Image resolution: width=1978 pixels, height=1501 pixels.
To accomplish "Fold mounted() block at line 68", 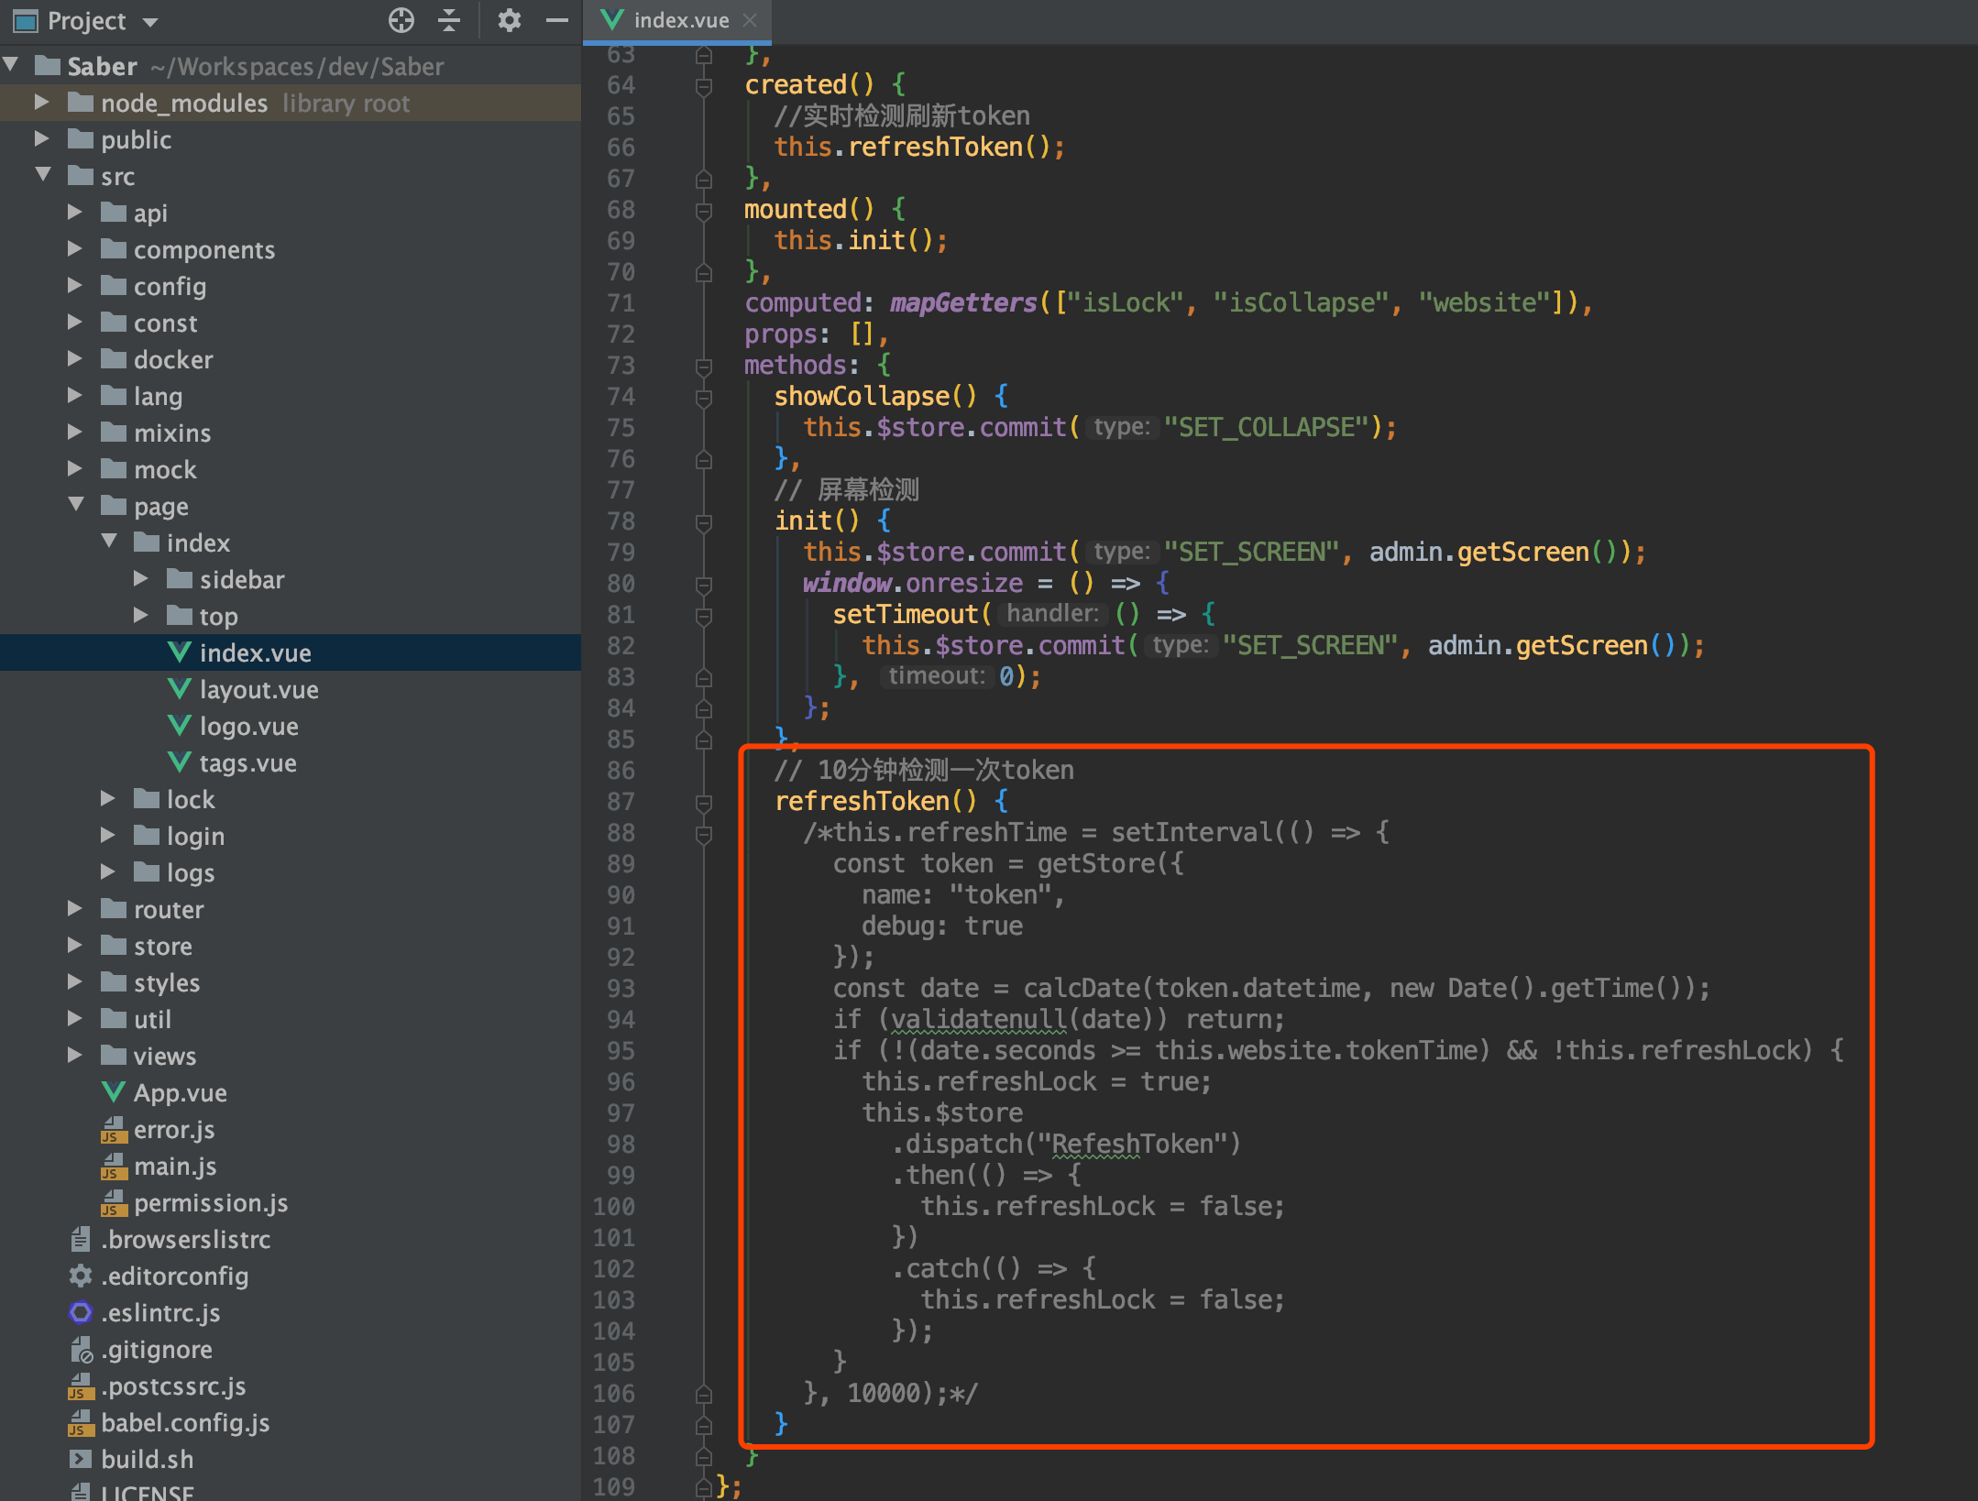I will click(x=704, y=211).
